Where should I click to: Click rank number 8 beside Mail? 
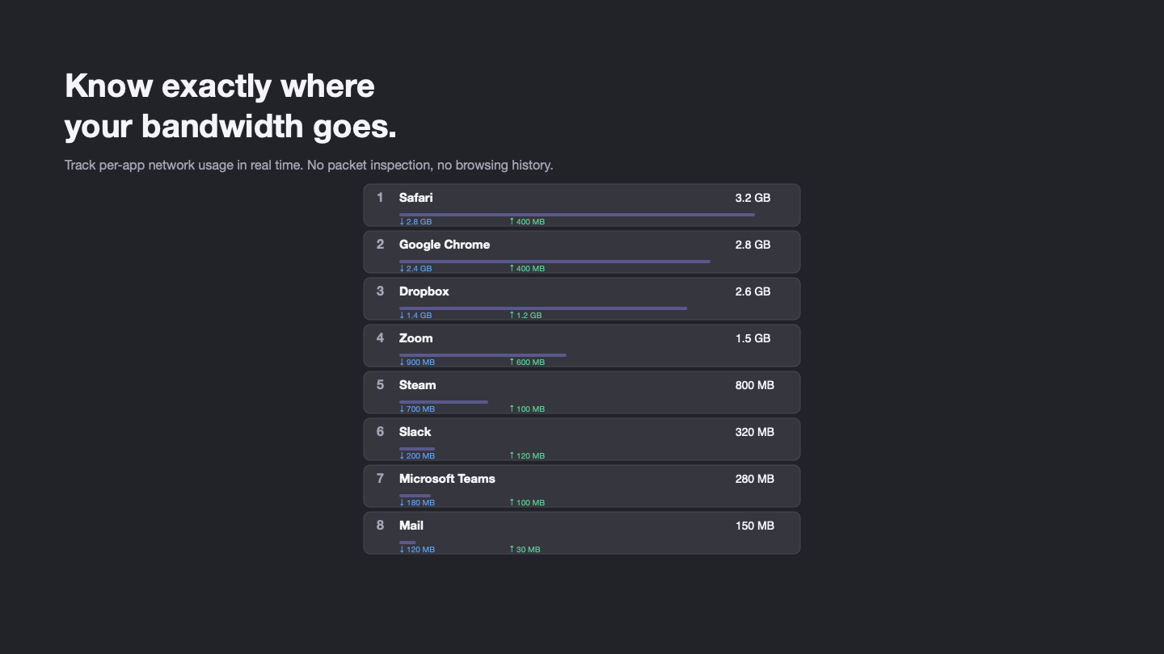(380, 526)
